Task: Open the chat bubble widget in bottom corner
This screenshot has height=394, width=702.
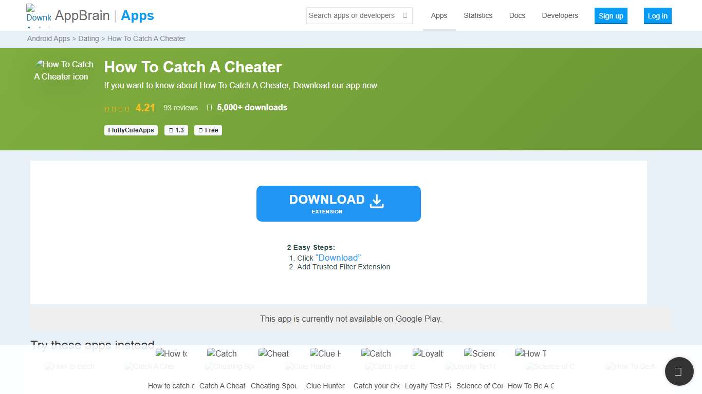Action: pyautogui.click(x=678, y=371)
